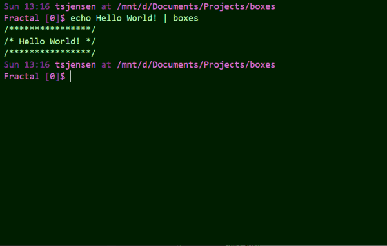The width and height of the screenshot is (387, 246).
Task: Click username tsjensen in the second prompt line
Action: click(75, 65)
